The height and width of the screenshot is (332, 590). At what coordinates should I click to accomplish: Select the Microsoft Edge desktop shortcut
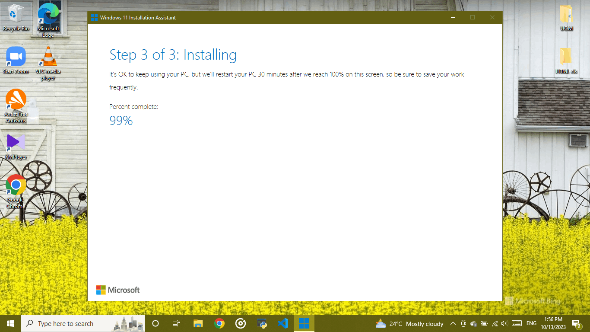pyautogui.click(x=48, y=20)
